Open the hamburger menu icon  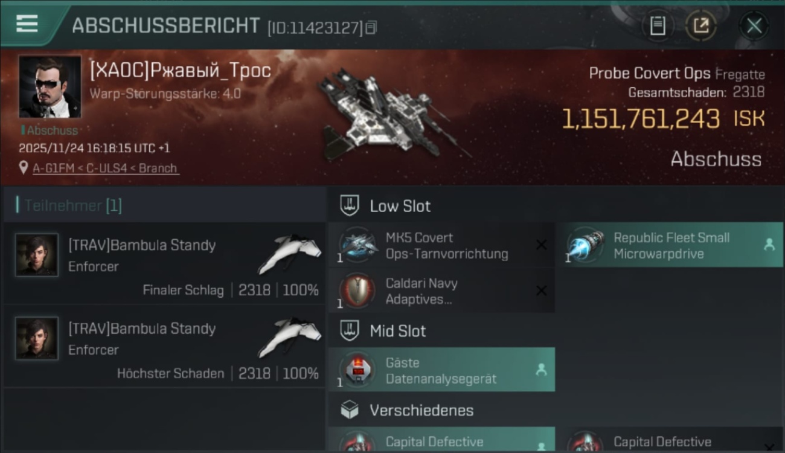pyautogui.click(x=27, y=24)
